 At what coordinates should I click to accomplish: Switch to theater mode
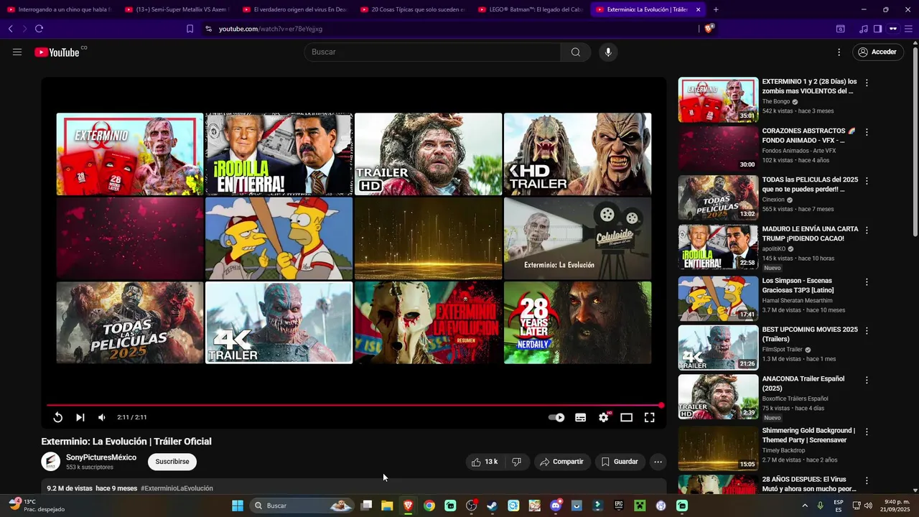(x=627, y=417)
